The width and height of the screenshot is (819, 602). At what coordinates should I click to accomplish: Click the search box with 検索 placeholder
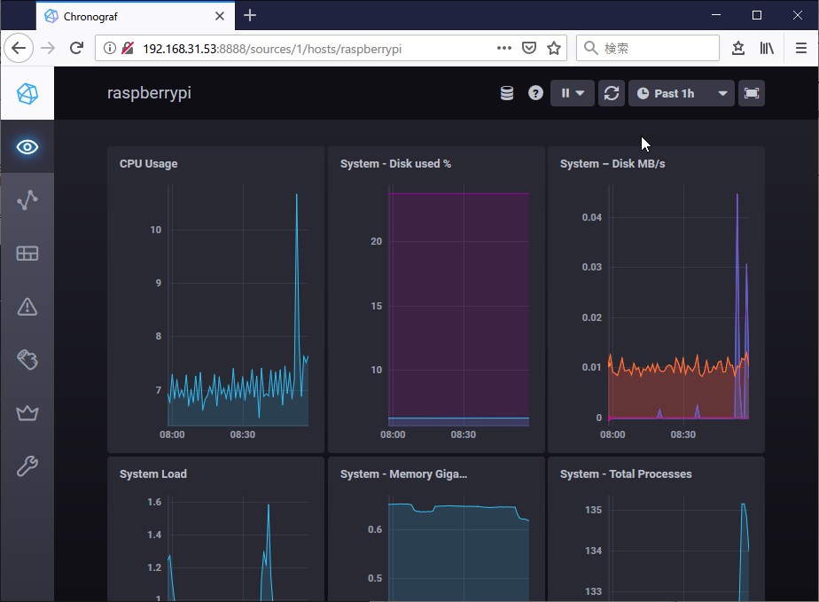[648, 48]
